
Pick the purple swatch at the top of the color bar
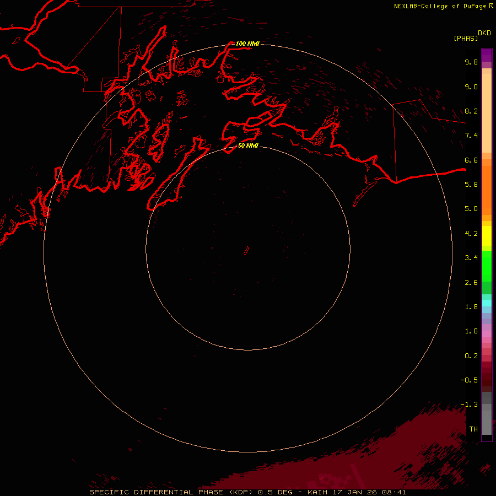(487, 55)
